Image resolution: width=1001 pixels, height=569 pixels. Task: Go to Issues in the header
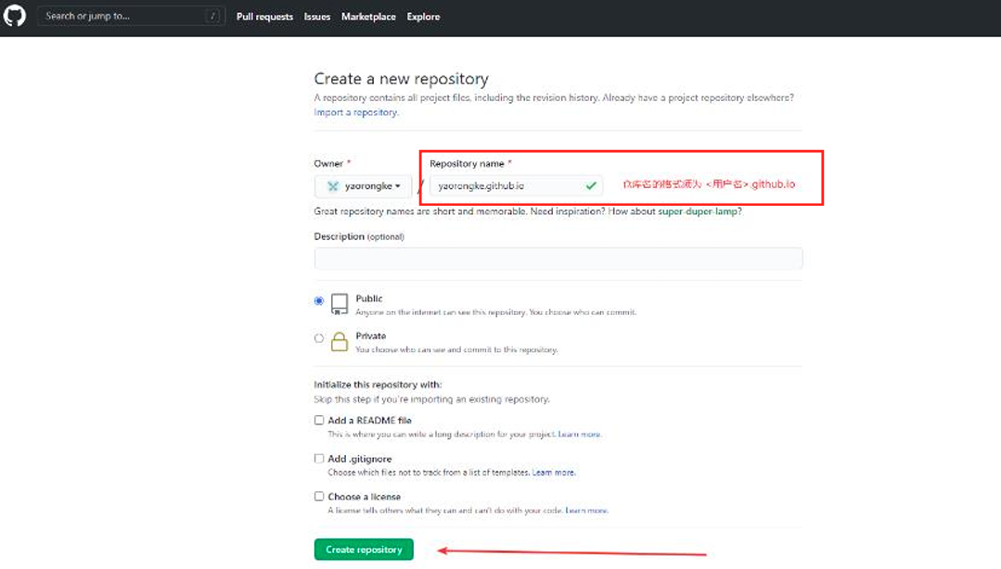(x=316, y=17)
